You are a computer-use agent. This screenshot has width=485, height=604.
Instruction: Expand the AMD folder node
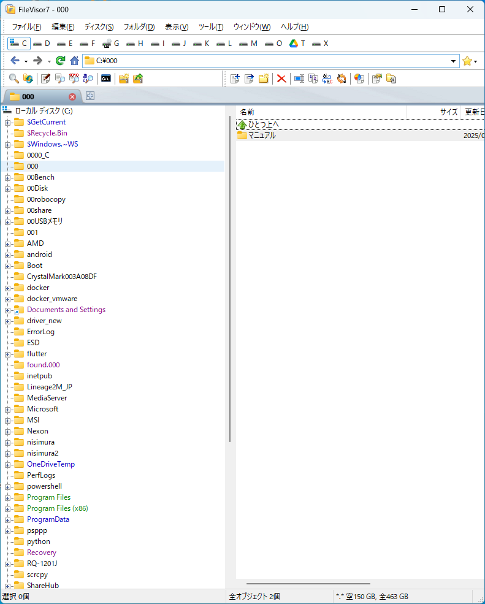tap(7, 244)
